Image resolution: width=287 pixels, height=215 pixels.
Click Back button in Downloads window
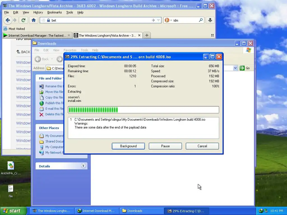tap(43, 59)
